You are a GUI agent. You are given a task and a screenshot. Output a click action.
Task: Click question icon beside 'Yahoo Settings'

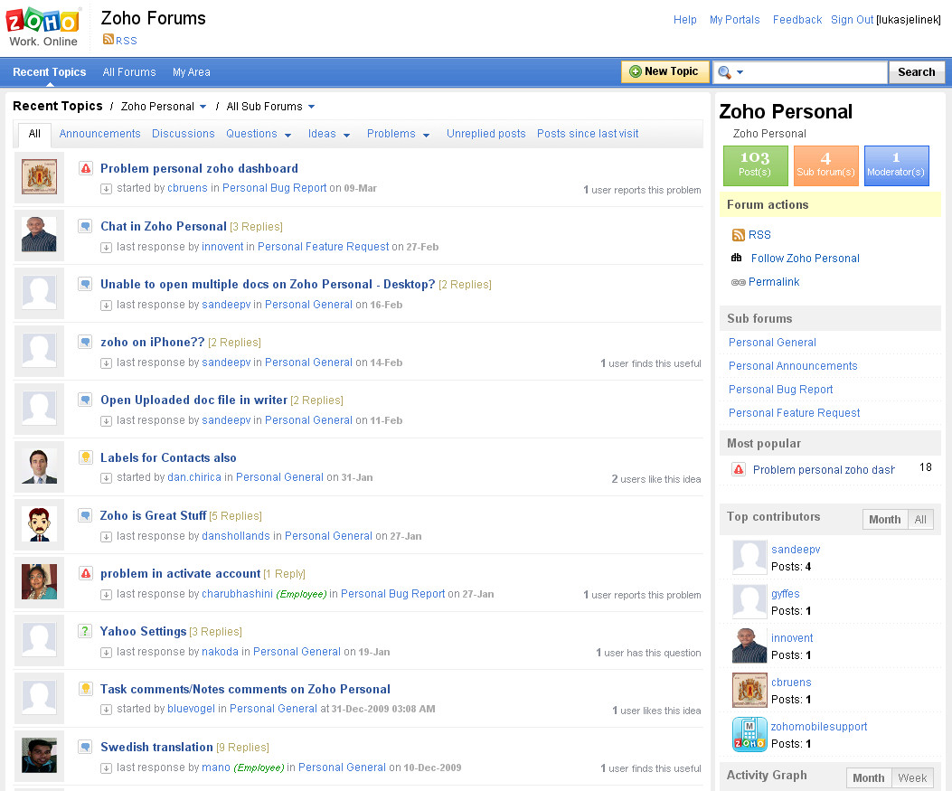(x=86, y=631)
